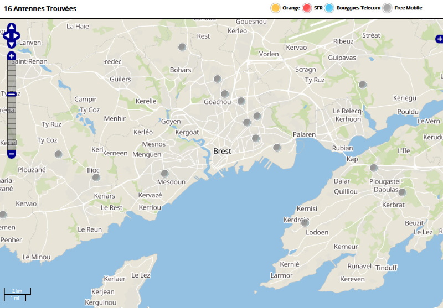Toggle the Orange operator filter
This screenshot has width=443, height=308.
(x=275, y=8)
